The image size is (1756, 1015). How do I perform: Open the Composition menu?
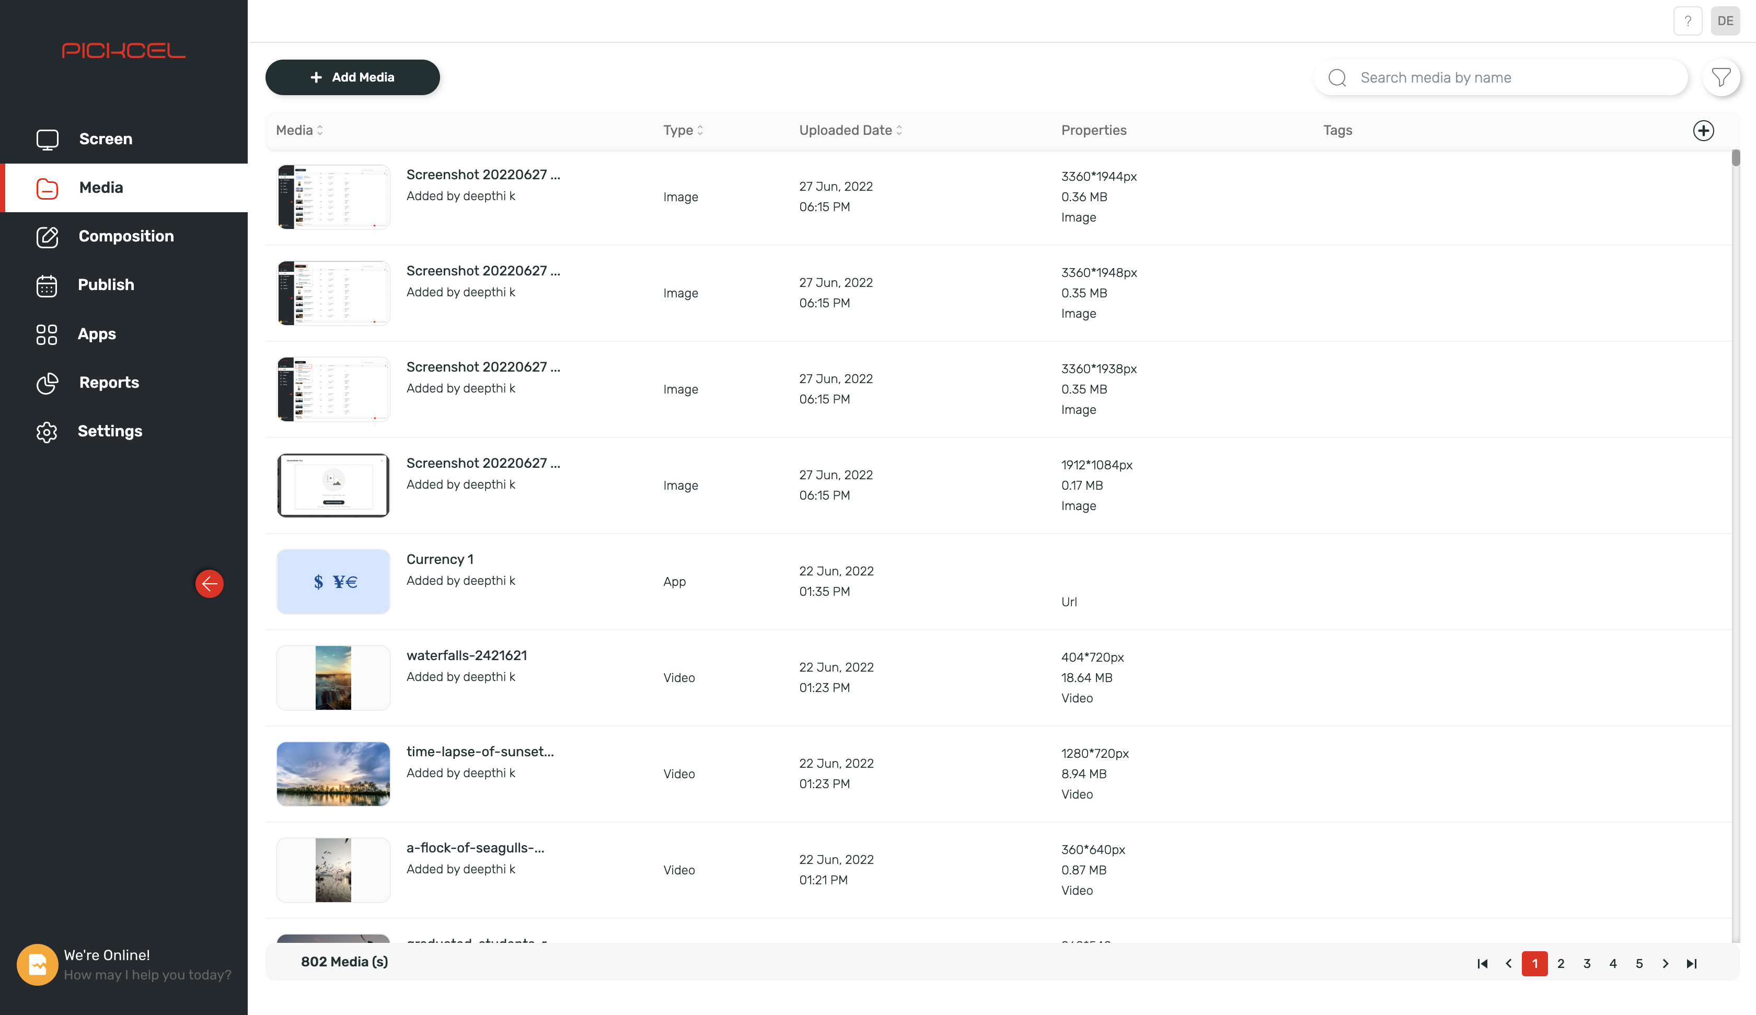pyautogui.click(x=124, y=236)
